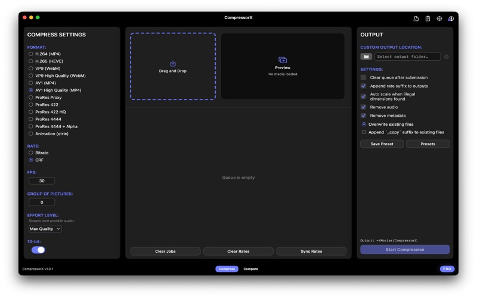
Task: Click the folder icon for output location
Action: [x=366, y=57]
